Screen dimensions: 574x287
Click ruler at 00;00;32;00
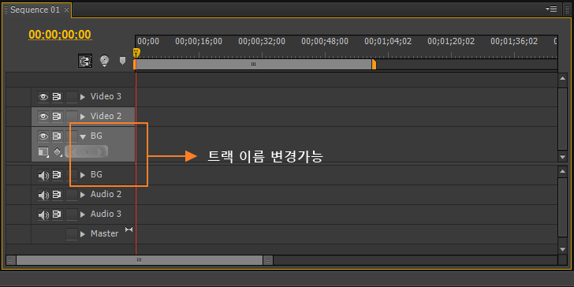click(262, 41)
